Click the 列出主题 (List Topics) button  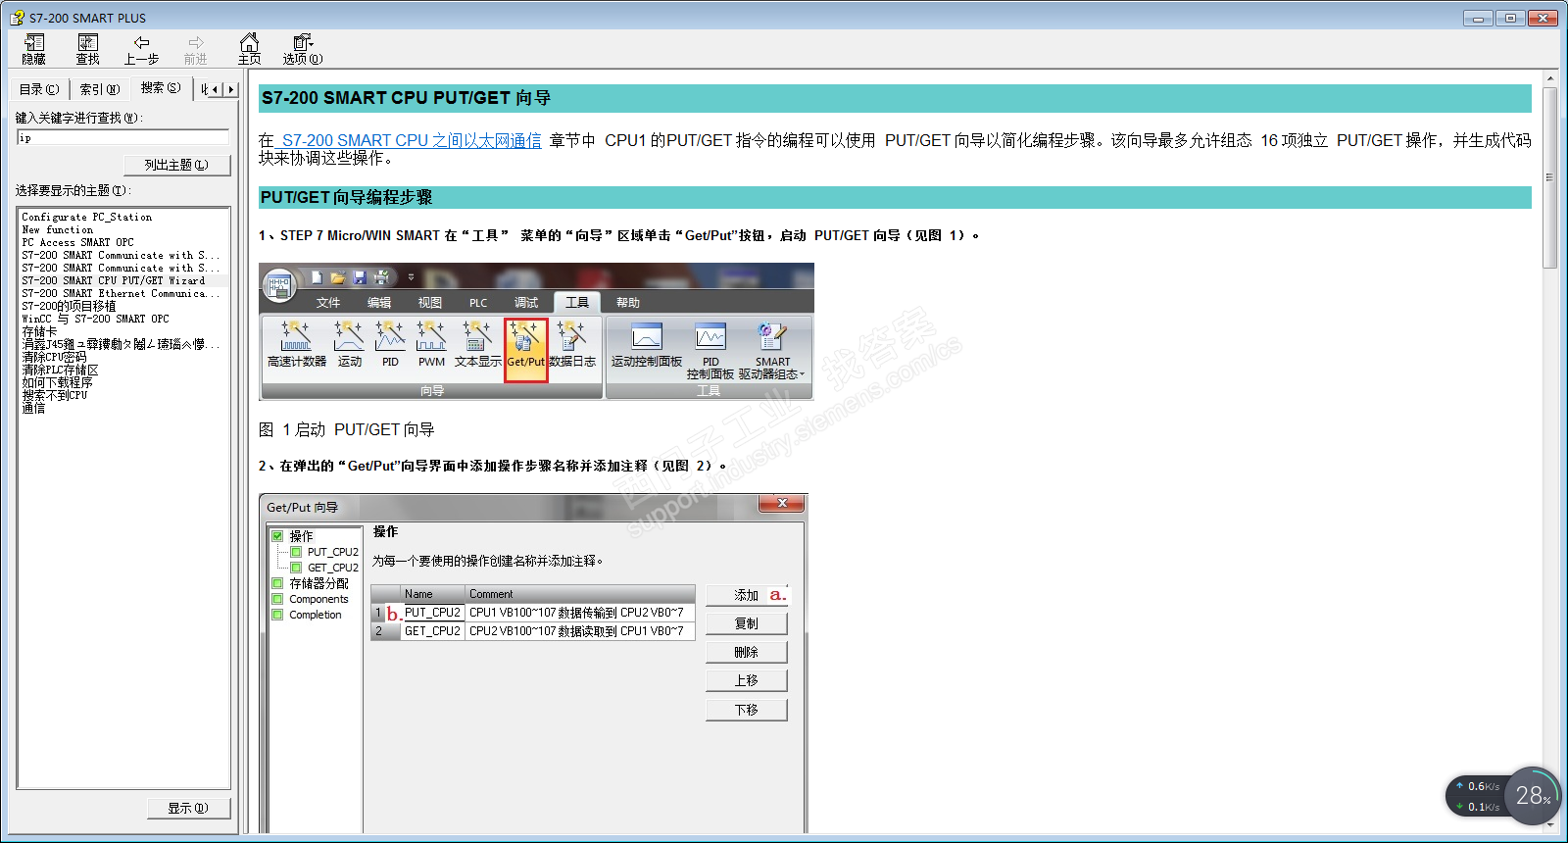pos(176,165)
